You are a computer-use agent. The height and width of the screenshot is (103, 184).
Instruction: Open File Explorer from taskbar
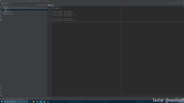pyautogui.click(x=34, y=102)
